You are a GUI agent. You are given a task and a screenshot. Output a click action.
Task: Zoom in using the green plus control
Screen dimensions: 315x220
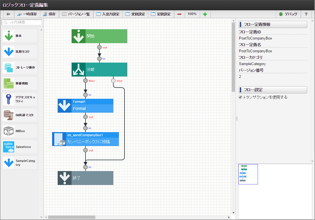pyautogui.click(x=205, y=14)
